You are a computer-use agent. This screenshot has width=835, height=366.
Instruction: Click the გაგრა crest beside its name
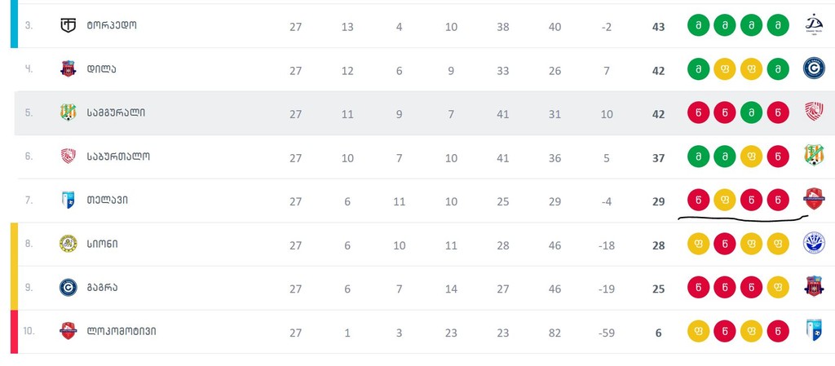68,288
